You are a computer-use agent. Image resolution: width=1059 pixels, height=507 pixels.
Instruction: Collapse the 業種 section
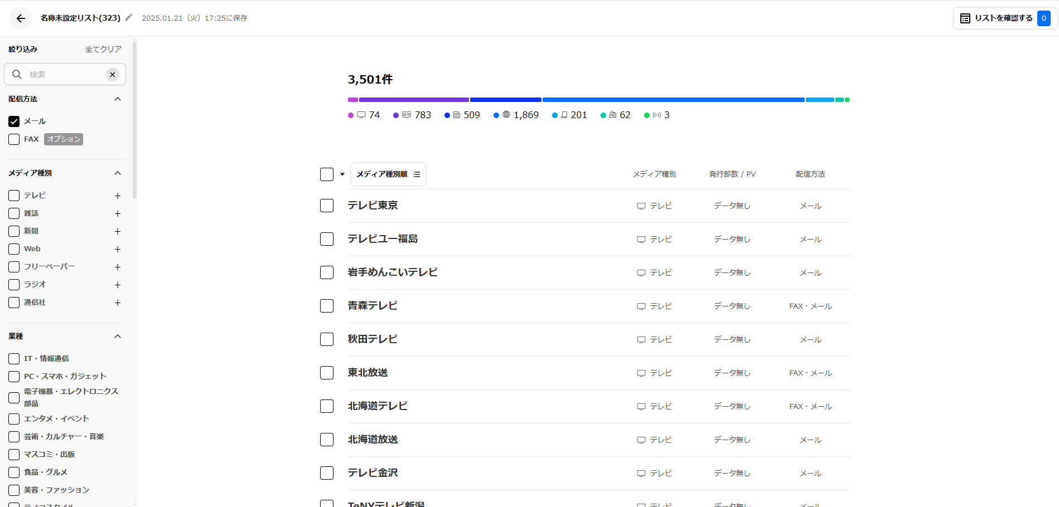pos(118,337)
